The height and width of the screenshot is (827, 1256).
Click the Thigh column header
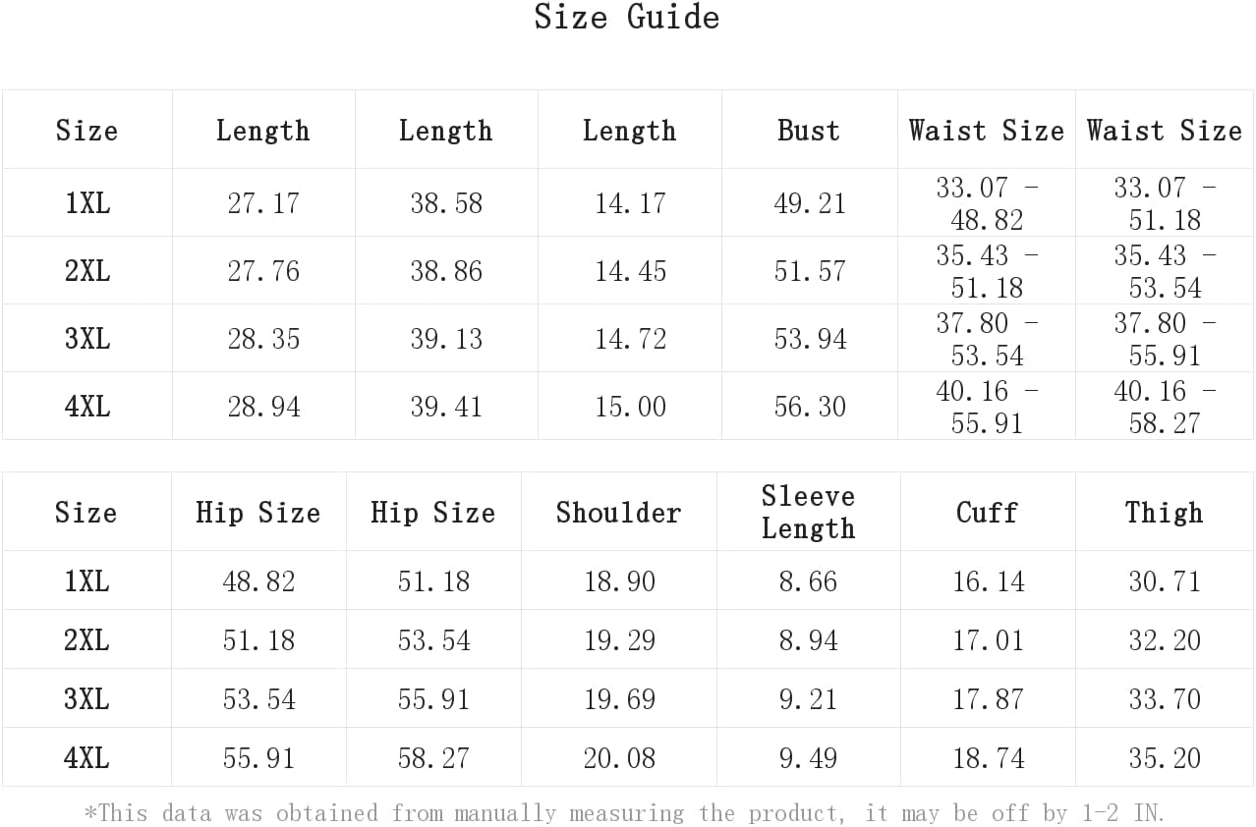point(1164,513)
